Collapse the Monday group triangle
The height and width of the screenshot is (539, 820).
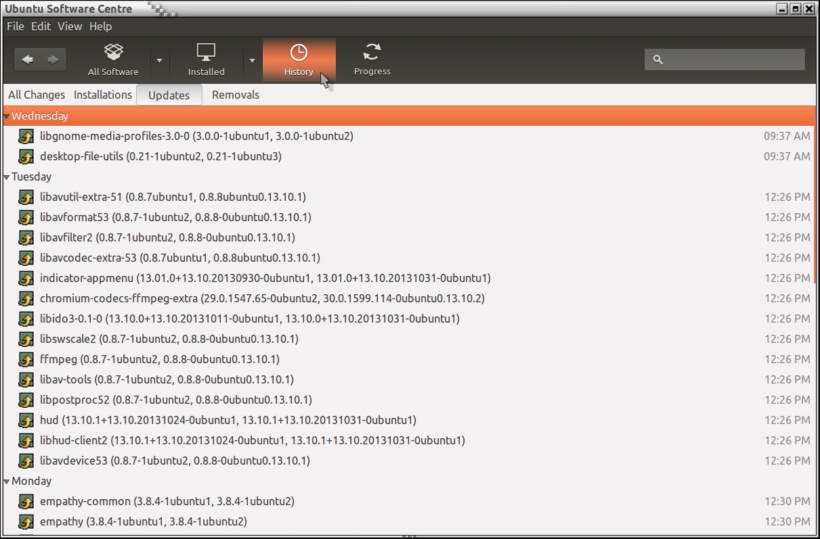point(7,482)
